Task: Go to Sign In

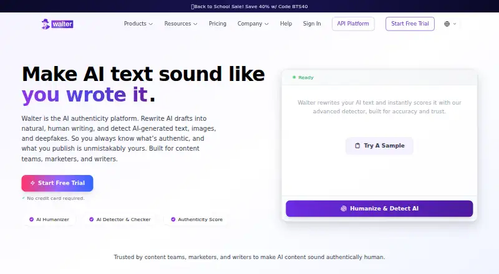Action: click(x=312, y=24)
